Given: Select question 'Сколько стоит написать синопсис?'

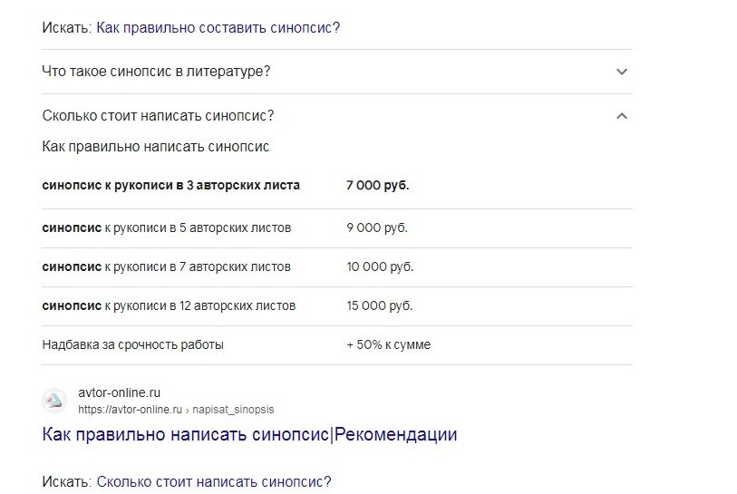Looking at the screenshot, I should pyautogui.click(x=158, y=116).
